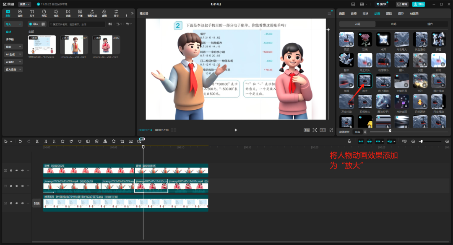This screenshot has height=245, width=453.
Task: Click the 导出 (Export) button
Action: (x=418, y=4)
